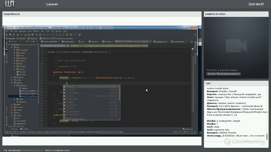This screenshot has height=152, width=271.
Task: Click the project view settings gear icon
Action: click(x=34, y=42)
